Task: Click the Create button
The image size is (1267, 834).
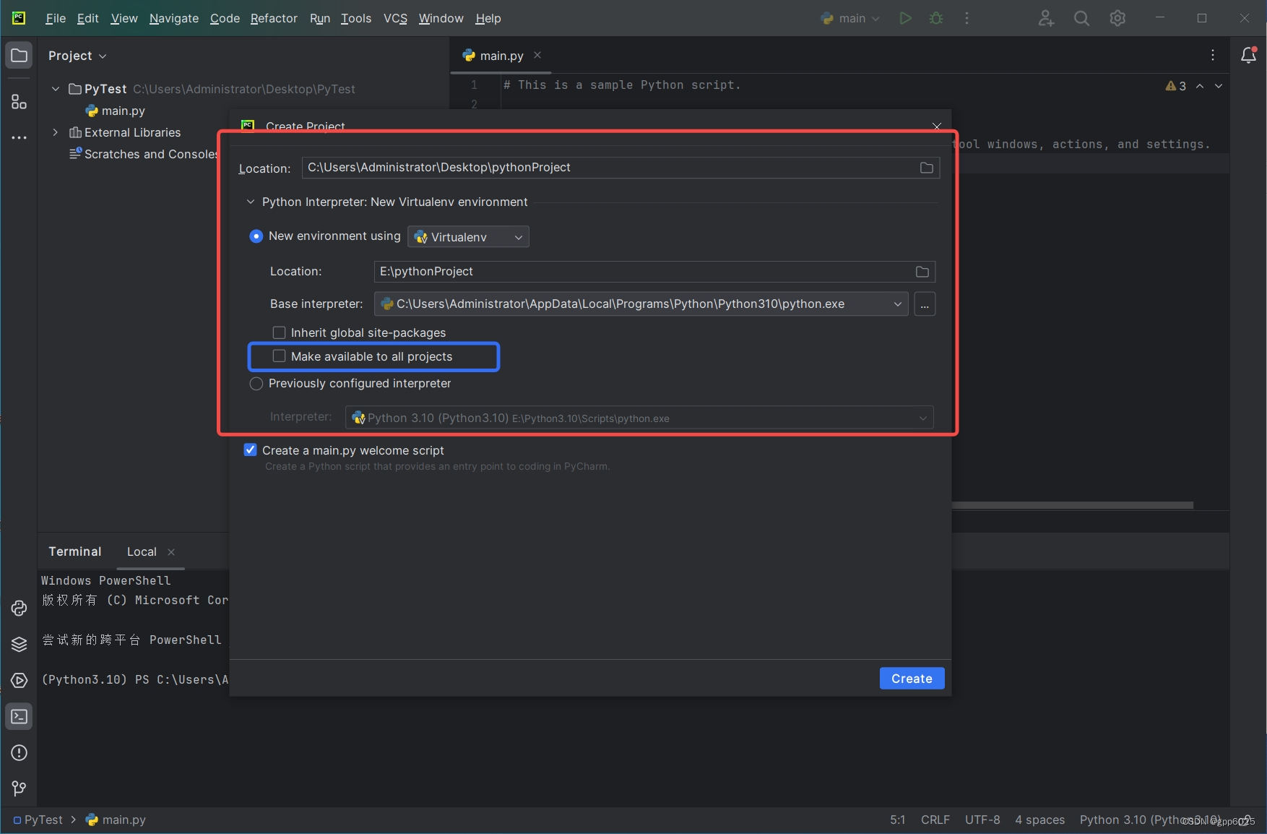Action: pos(912,679)
